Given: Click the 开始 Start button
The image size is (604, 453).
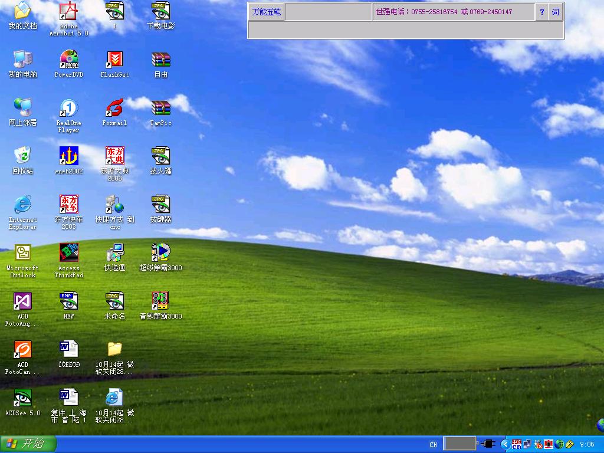Looking at the screenshot, I should pos(28,444).
